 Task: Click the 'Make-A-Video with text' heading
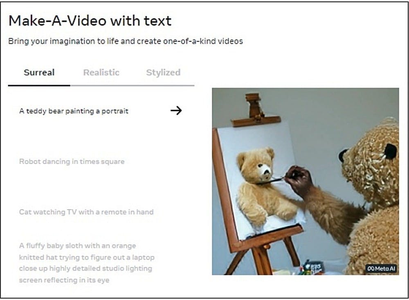click(x=90, y=20)
